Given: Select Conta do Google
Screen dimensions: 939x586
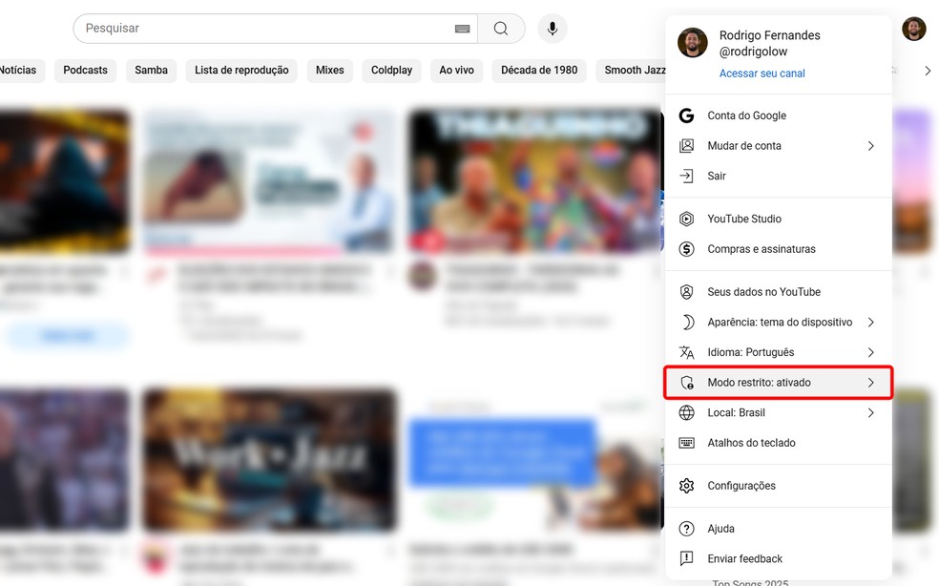Looking at the screenshot, I should pos(746,115).
